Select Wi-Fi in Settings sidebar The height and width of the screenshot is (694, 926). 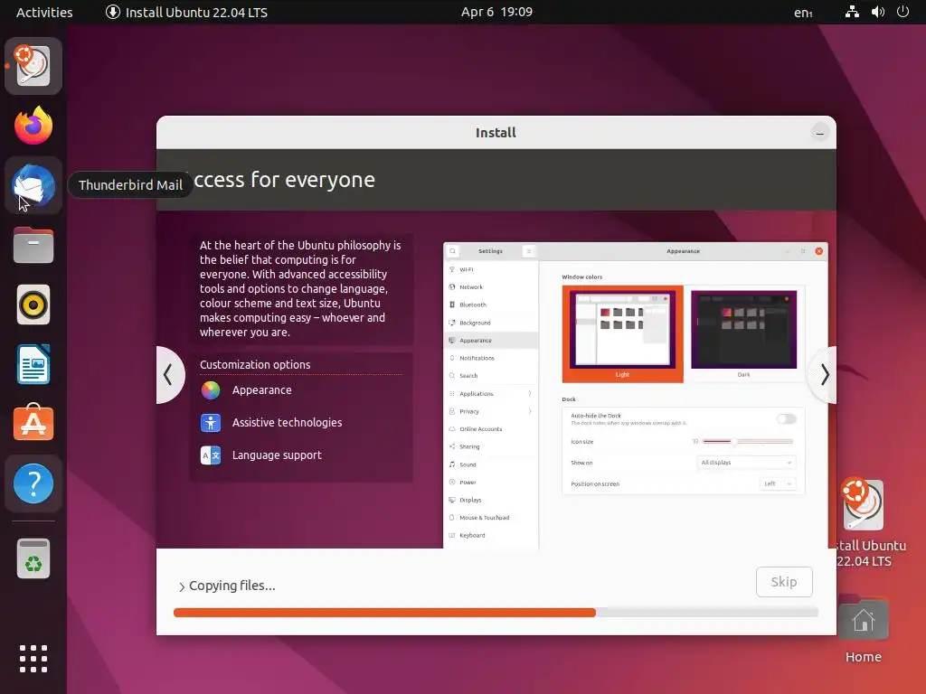pos(491,269)
